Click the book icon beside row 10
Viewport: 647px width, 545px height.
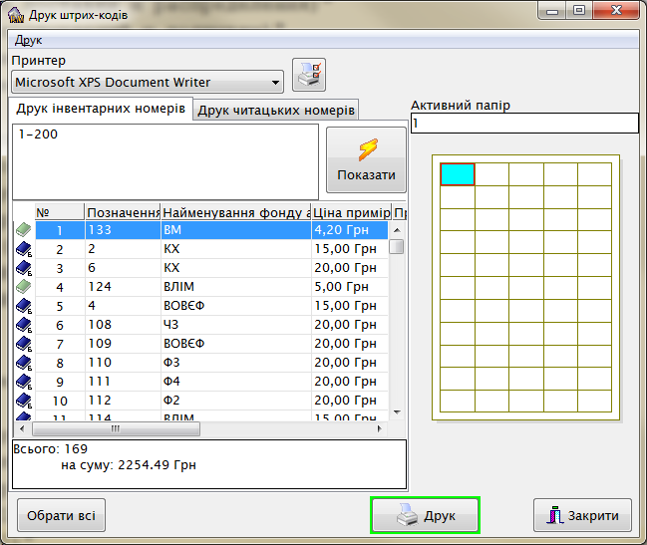coord(23,401)
